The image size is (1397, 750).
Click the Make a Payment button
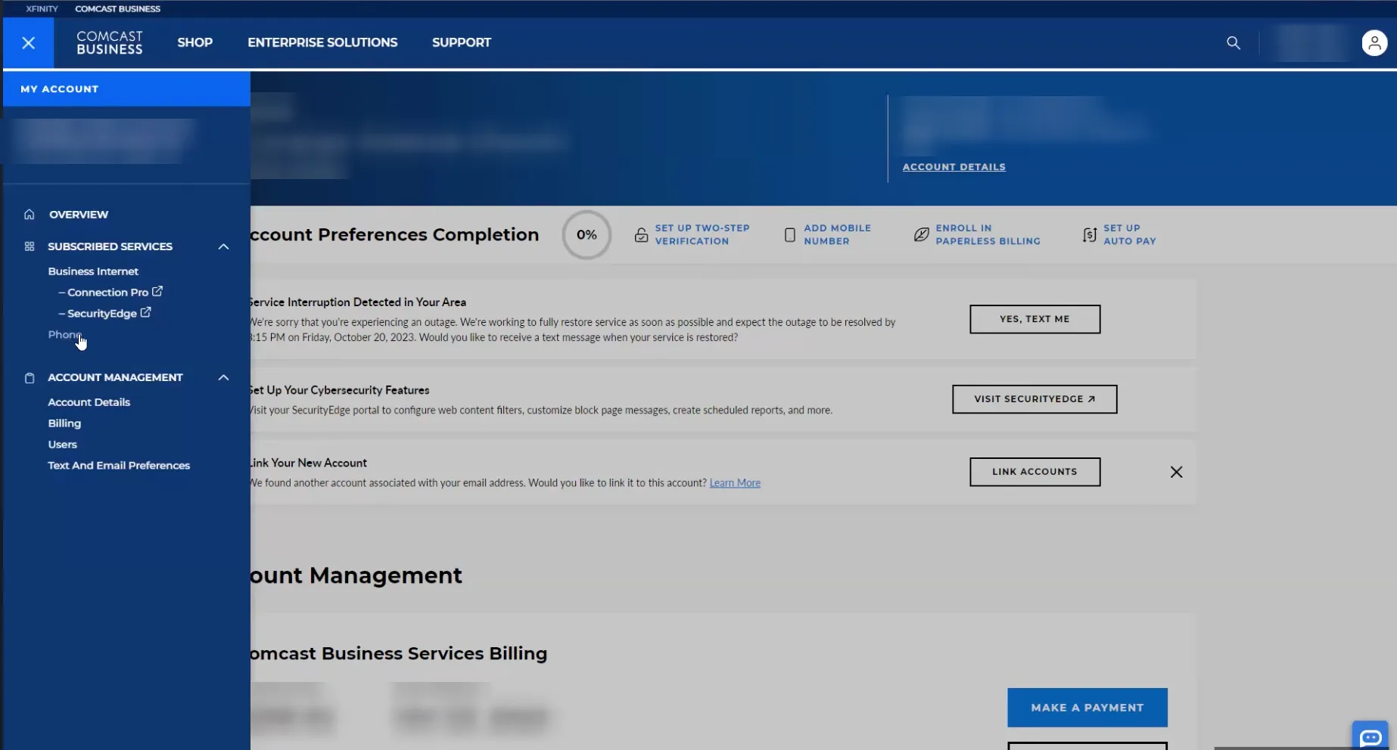pyautogui.click(x=1087, y=708)
